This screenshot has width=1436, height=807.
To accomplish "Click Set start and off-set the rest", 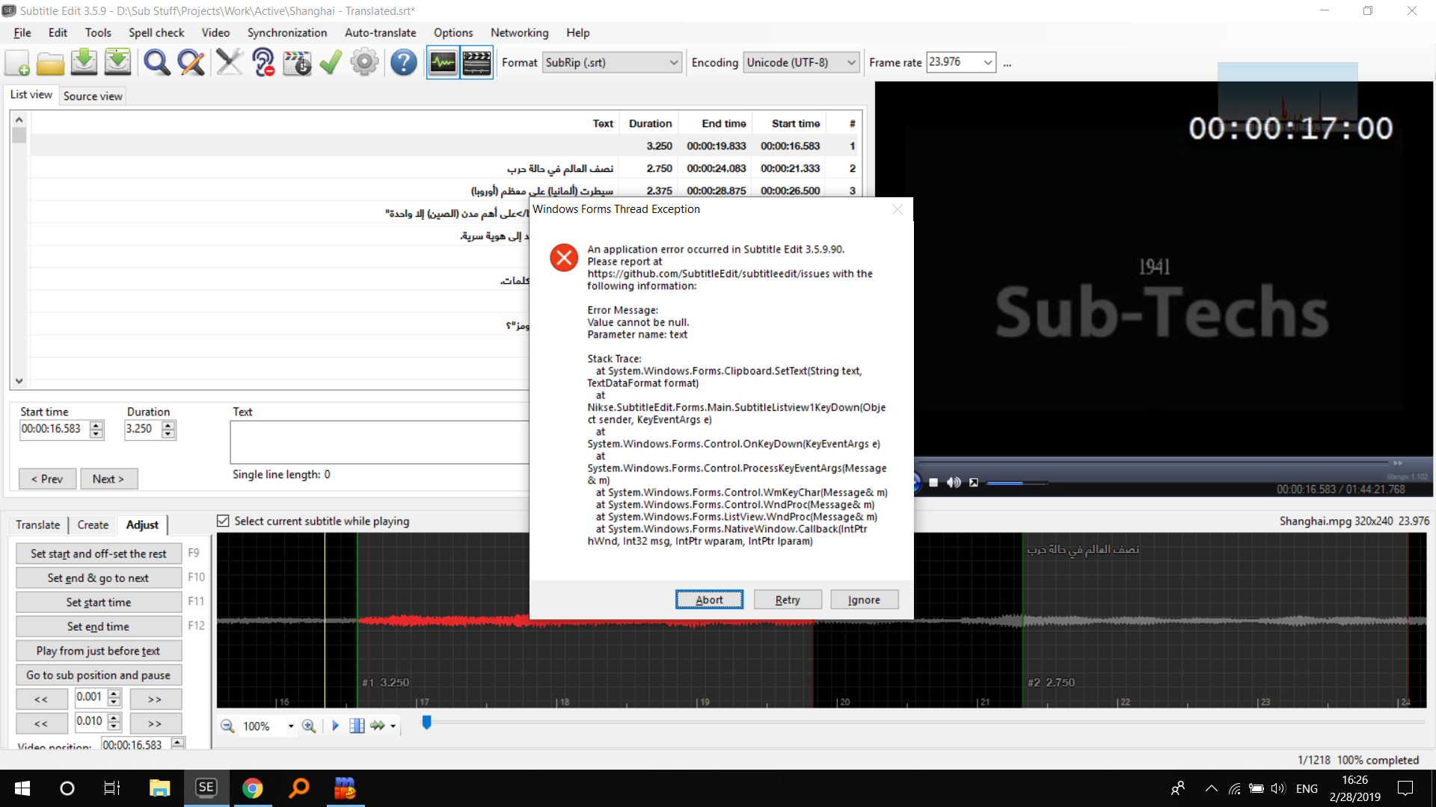I will (98, 553).
